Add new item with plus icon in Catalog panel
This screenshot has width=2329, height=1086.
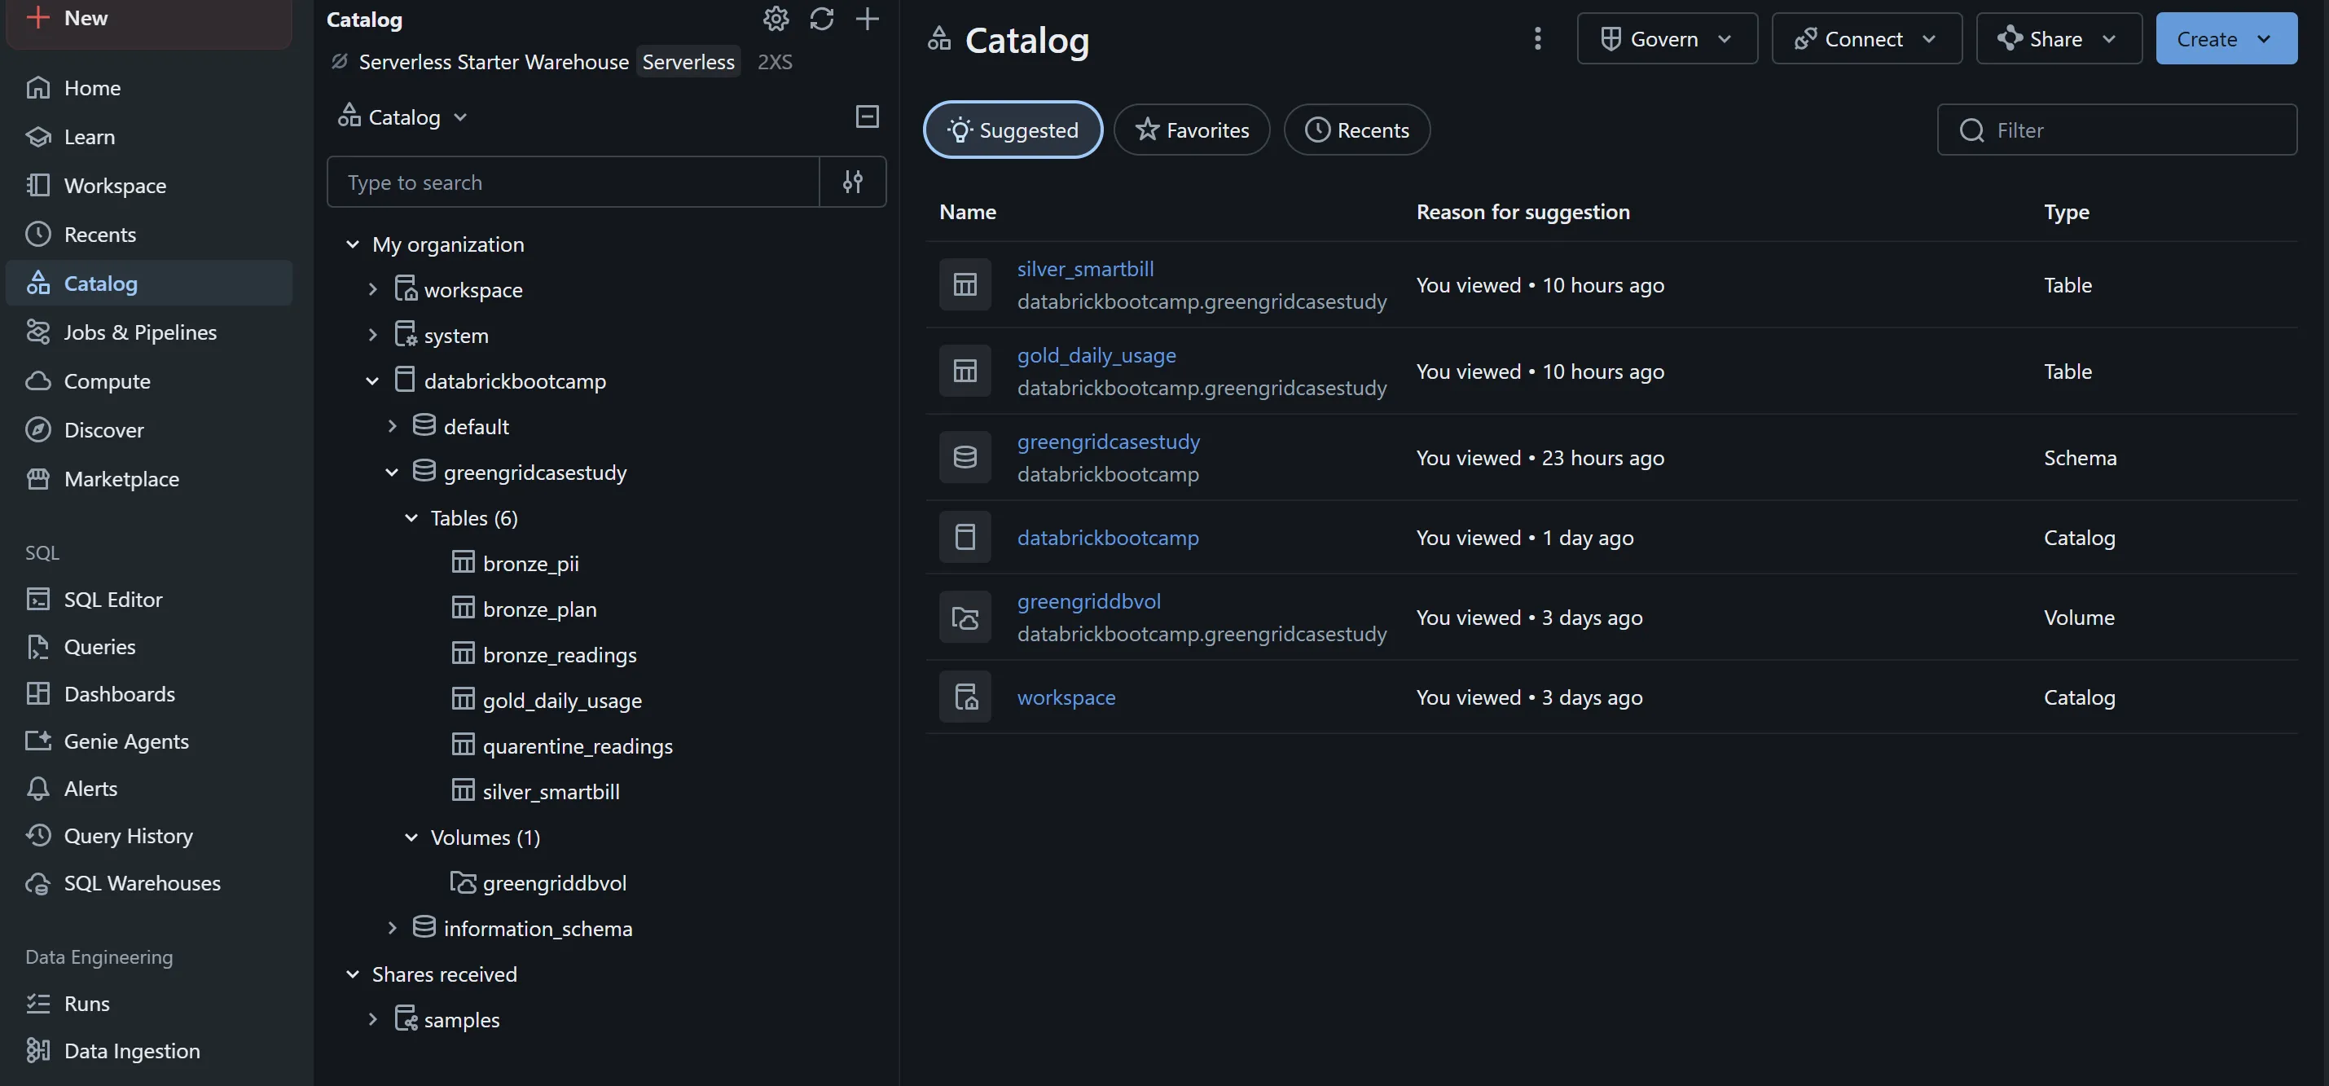867,19
